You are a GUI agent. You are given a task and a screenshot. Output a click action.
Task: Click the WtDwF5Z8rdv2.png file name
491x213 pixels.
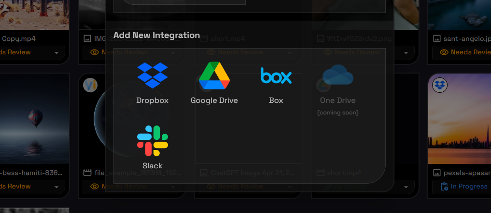(x=359, y=39)
